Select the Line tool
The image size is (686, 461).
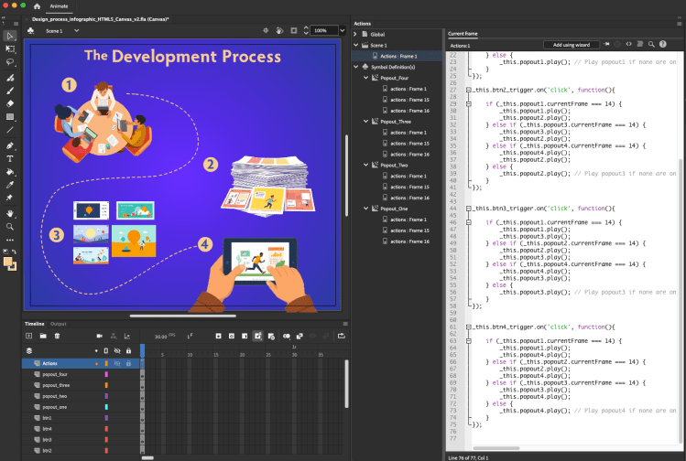(x=10, y=130)
